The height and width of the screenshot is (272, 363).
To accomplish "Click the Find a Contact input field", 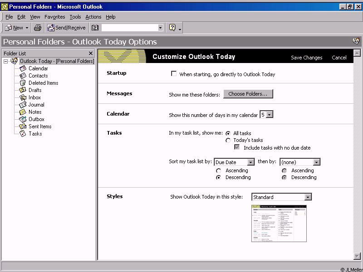I will coord(130,28).
